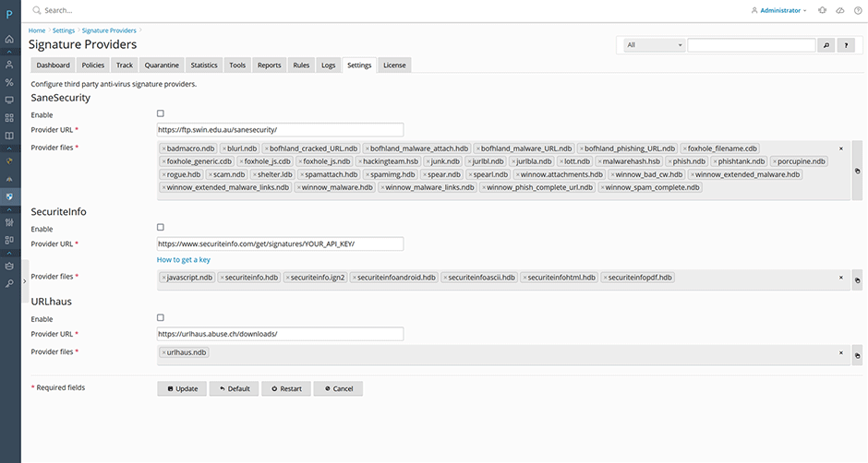
Task: Switch to the Reports tab
Action: click(x=269, y=65)
